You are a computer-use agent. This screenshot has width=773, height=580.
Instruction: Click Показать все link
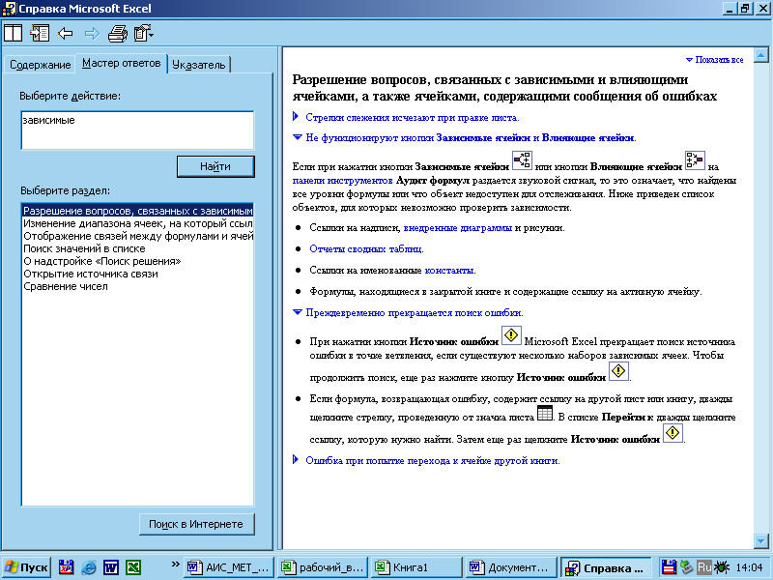[719, 60]
